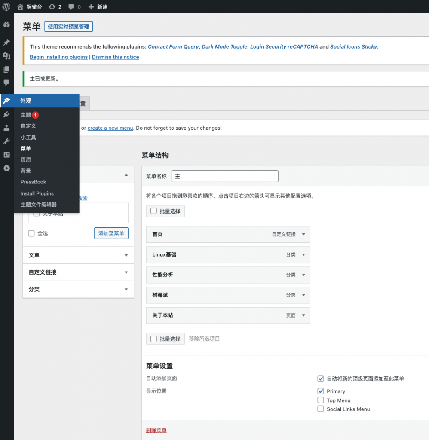Toggle bottom 批量选择 checkbox
The image size is (429, 440).
tap(153, 339)
